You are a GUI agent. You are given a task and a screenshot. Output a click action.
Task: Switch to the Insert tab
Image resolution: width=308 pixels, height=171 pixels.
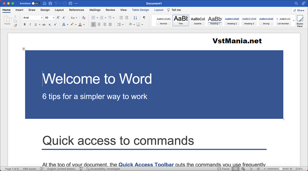coord(19,10)
